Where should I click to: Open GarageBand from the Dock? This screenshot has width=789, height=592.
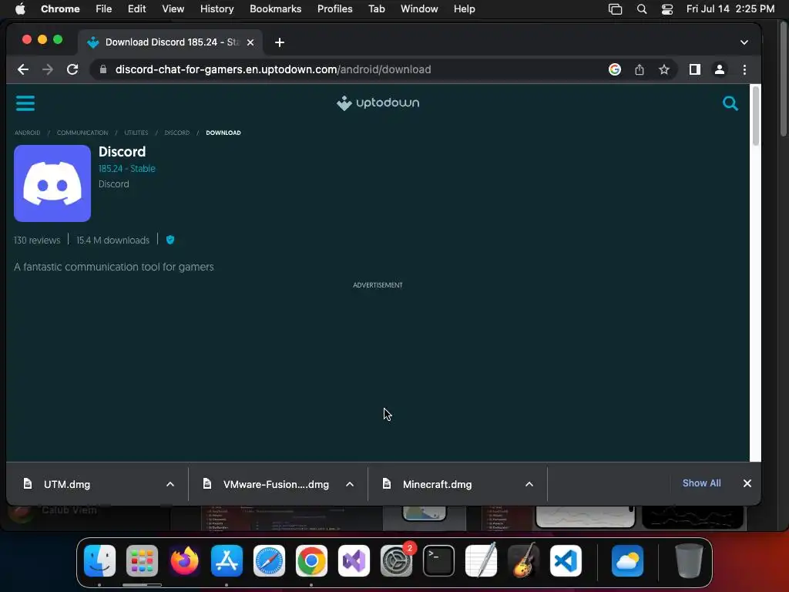(x=523, y=560)
